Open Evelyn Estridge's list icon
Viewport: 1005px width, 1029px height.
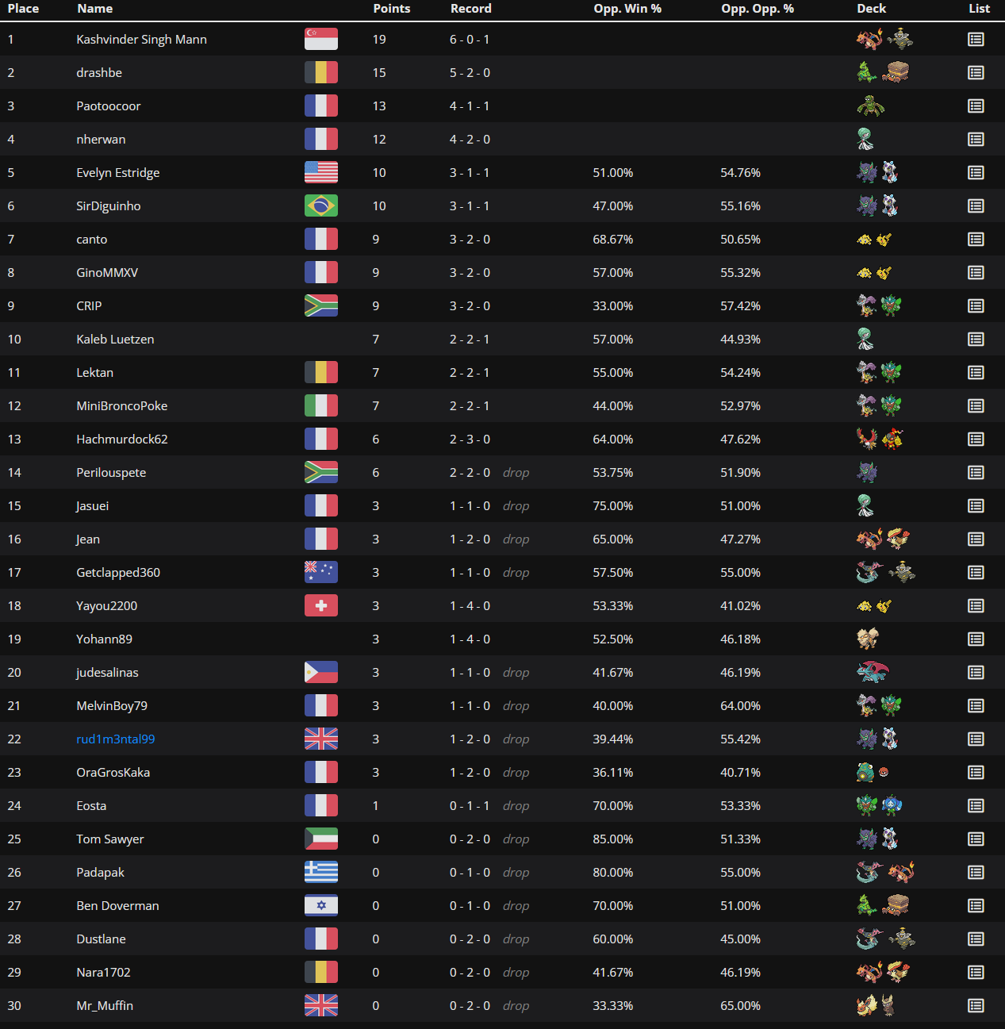click(x=976, y=173)
